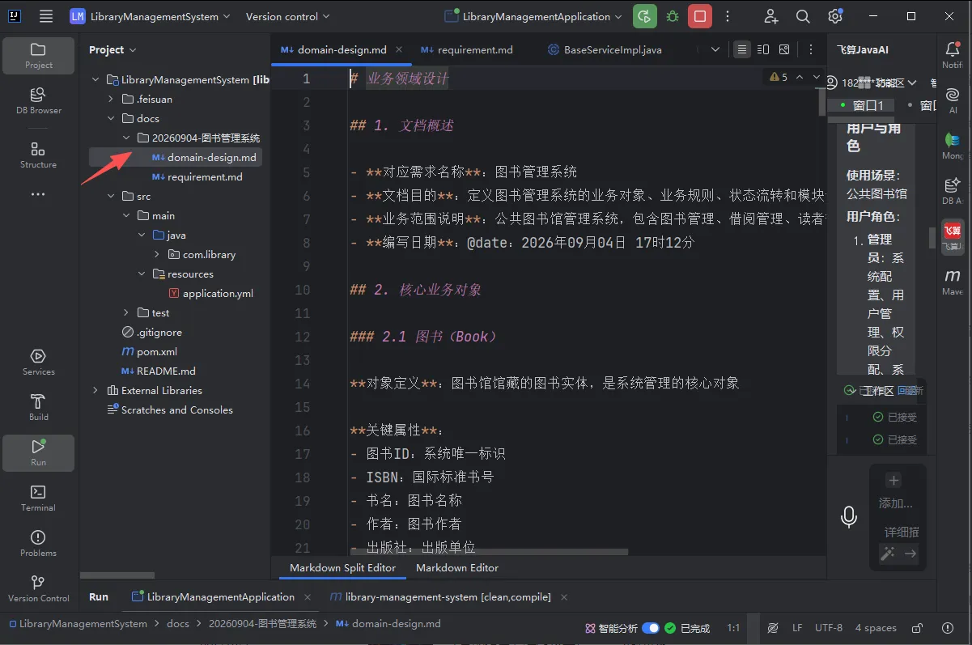972x645 pixels.
Task: Open the 1:1 line column position
Action: click(x=733, y=628)
